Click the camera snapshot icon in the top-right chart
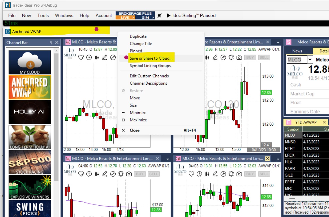The height and width of the screenshot is (217, 329). (239, 57)
